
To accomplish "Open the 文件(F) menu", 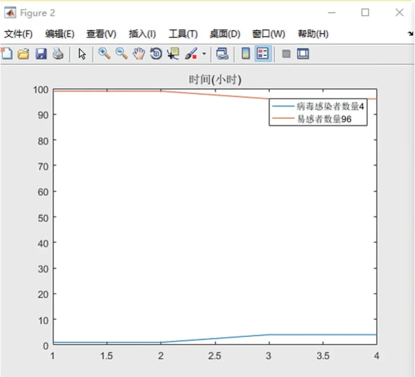I will [x=18, y=34].
